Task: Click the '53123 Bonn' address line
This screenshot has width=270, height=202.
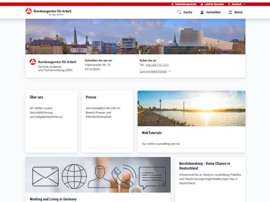Action: pyautogui.click(x=92, y=69)
